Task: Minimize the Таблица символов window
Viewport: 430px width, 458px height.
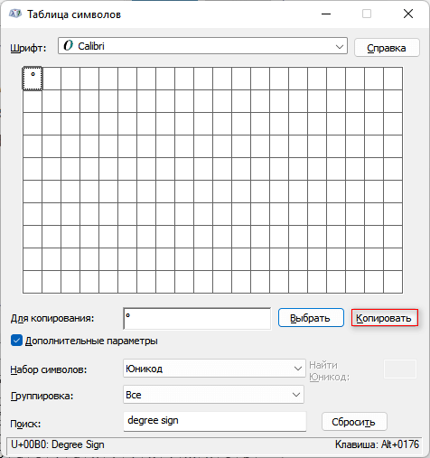Action: 326,14
